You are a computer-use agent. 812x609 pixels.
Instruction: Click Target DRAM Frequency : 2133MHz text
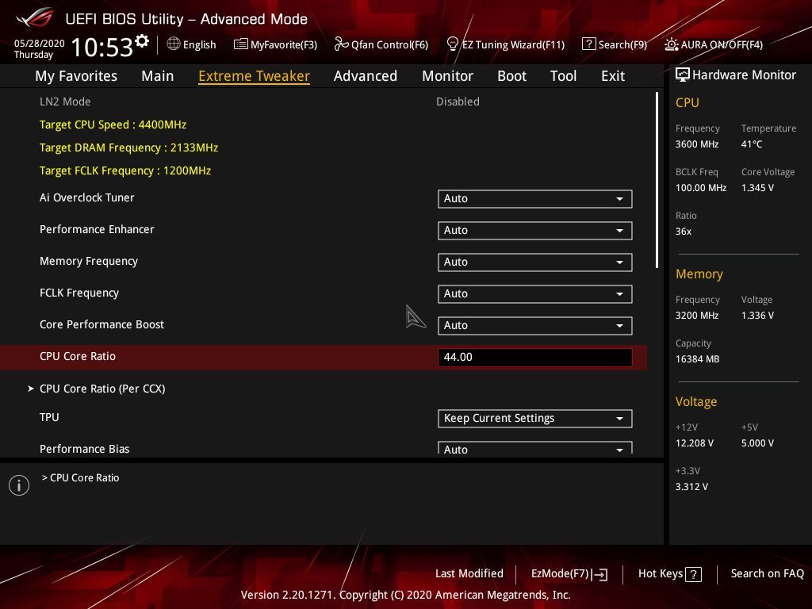(x=129, y=147)
